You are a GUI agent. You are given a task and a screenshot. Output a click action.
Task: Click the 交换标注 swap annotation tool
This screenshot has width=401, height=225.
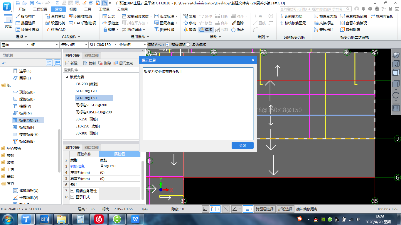click(x=324, y=23)
